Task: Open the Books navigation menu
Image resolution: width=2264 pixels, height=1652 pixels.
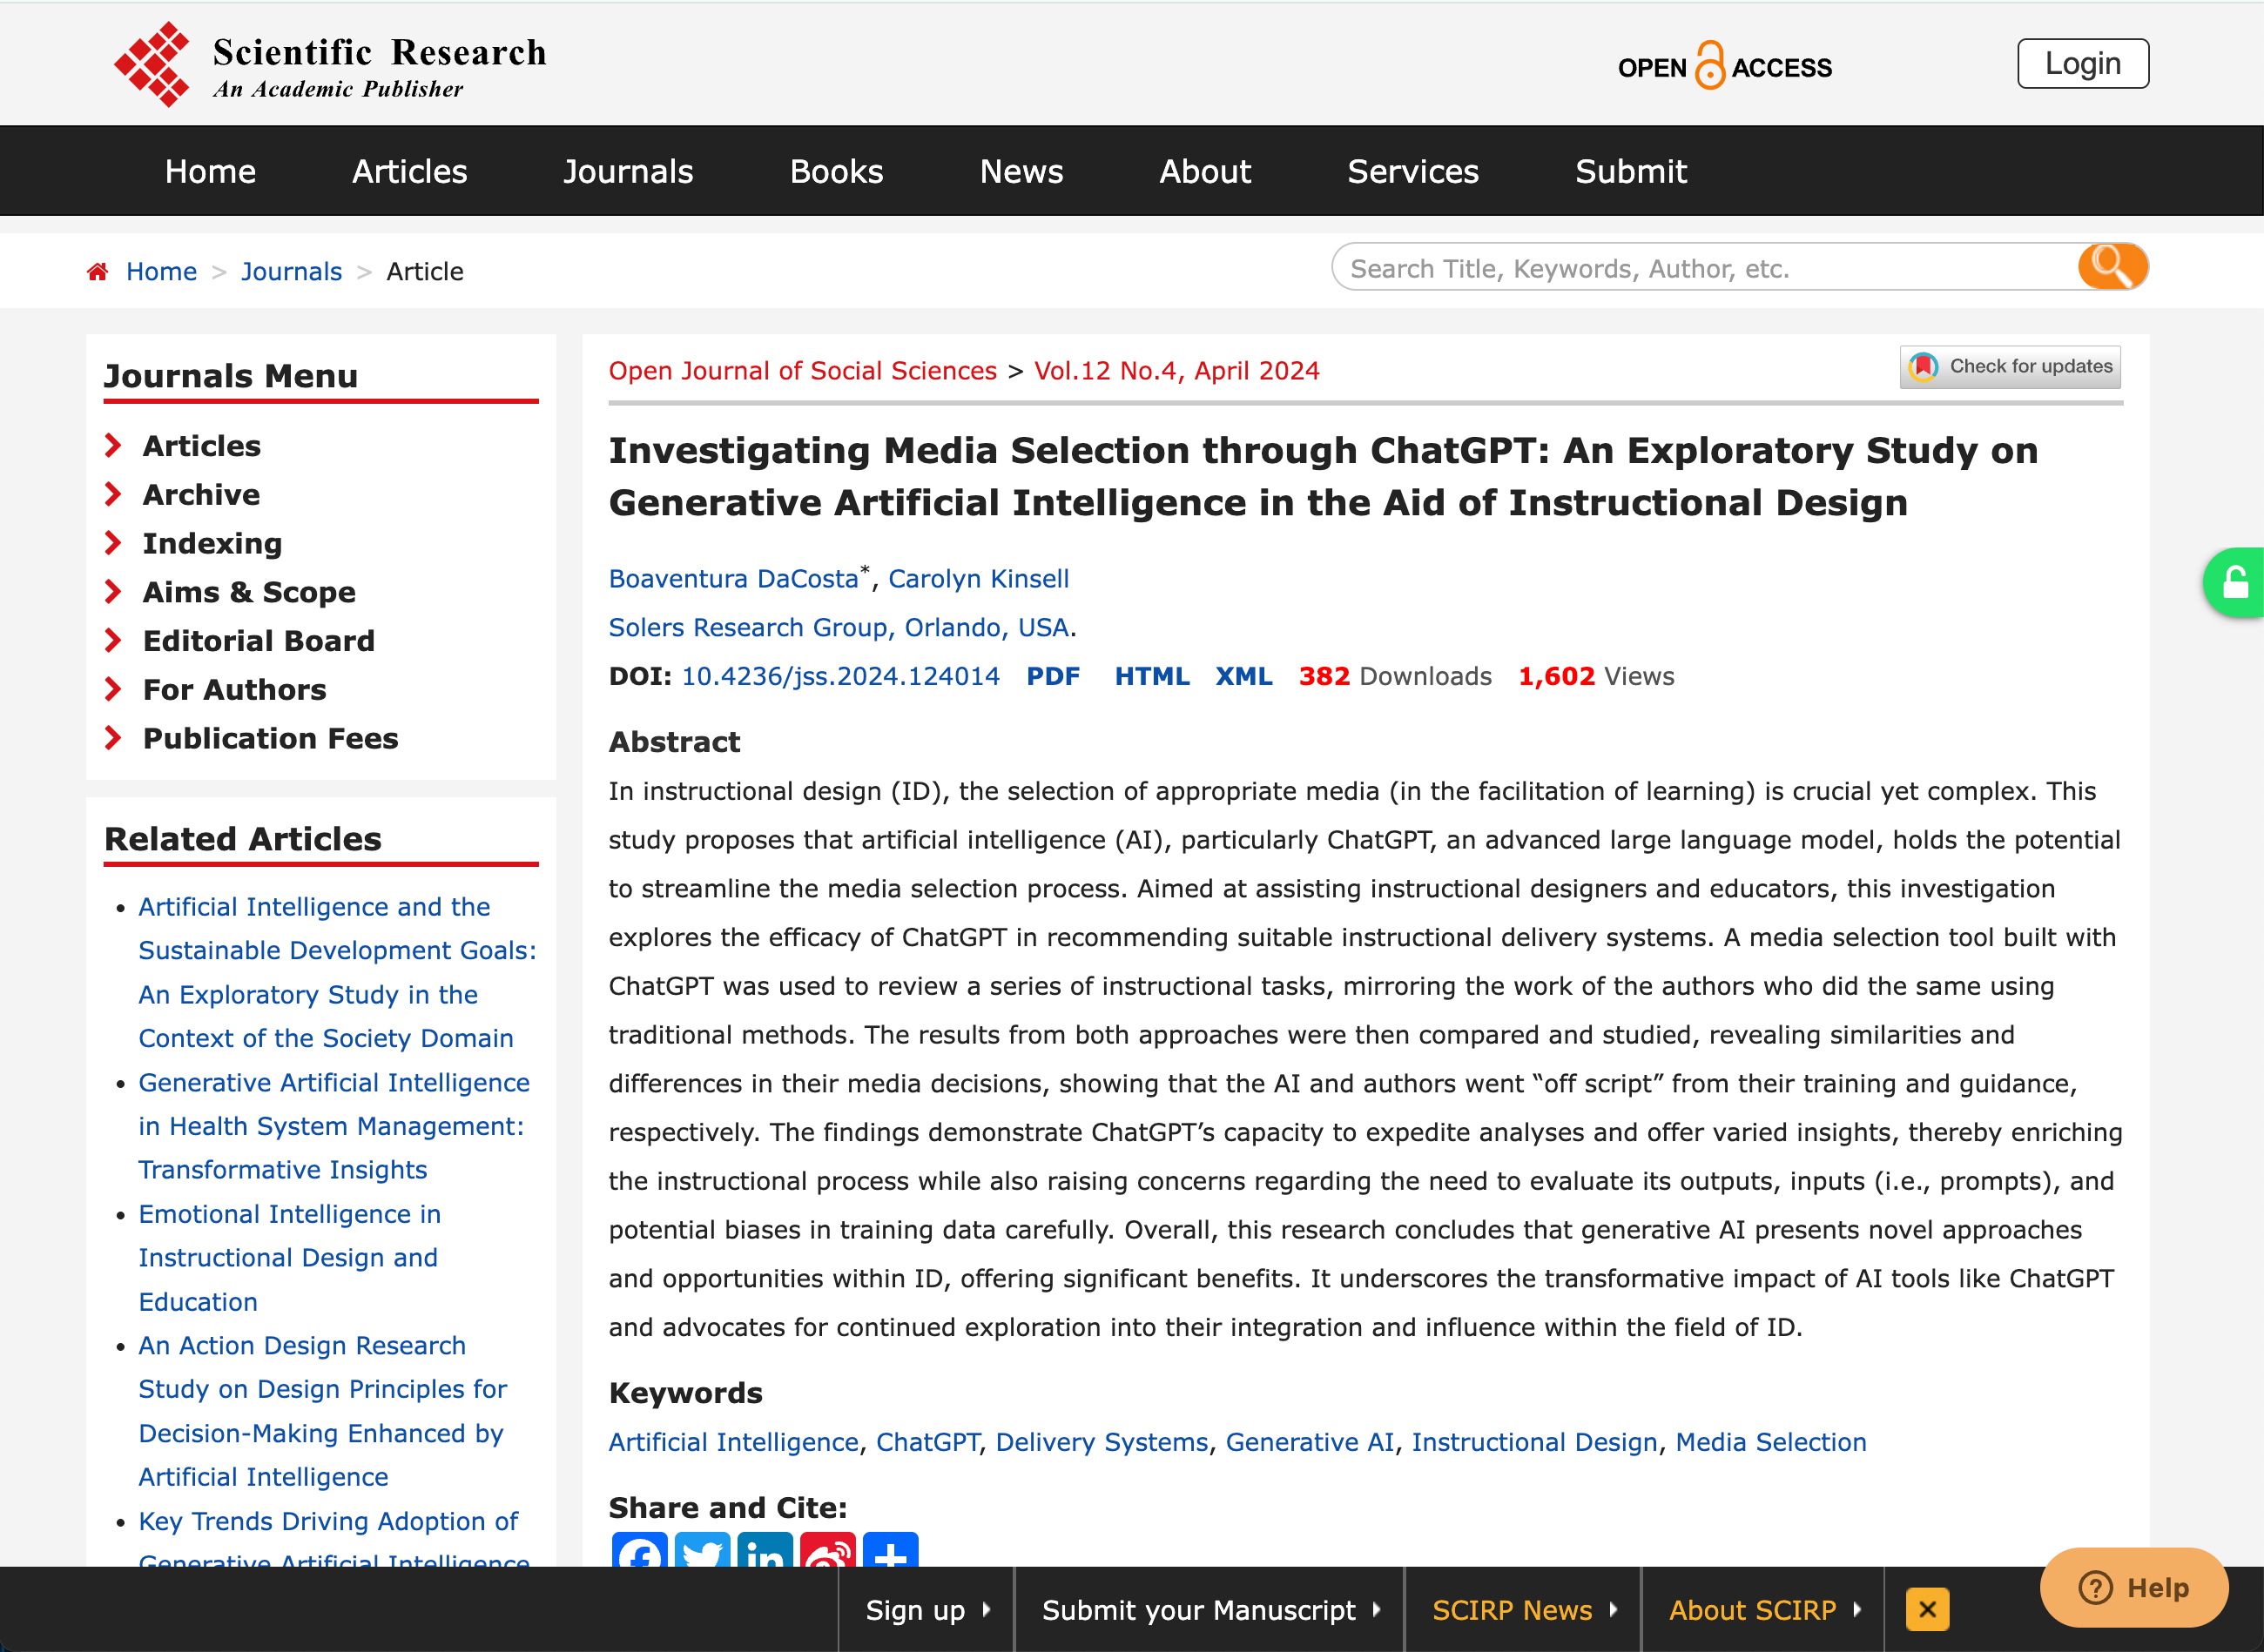Action: tap(836, 171)
